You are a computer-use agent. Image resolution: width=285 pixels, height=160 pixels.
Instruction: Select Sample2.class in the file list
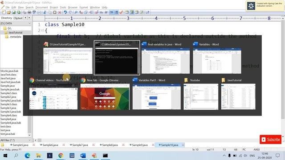pos(9,93)
